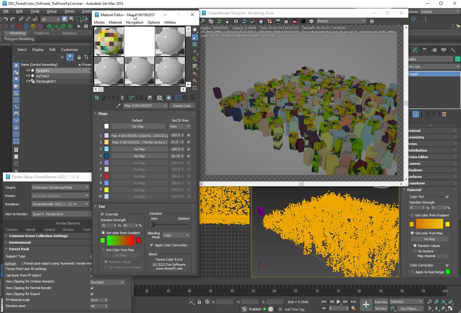Click the trash icon to reset the map
This screenshot has width=461, height=313.
point(122,98)
